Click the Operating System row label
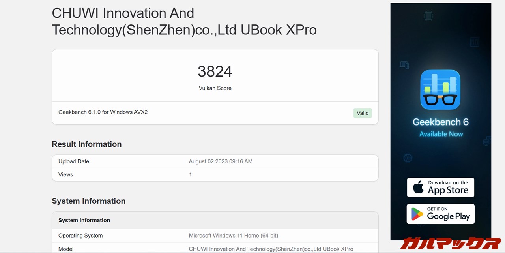 coord(80,235)
